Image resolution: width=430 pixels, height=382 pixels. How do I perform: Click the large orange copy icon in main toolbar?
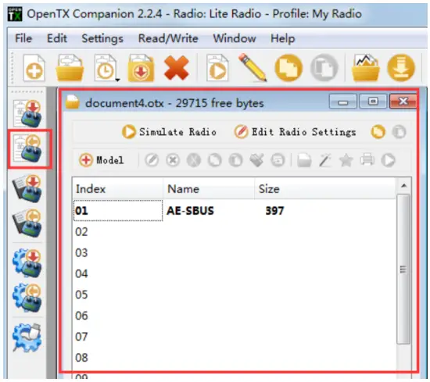[288, 67]
